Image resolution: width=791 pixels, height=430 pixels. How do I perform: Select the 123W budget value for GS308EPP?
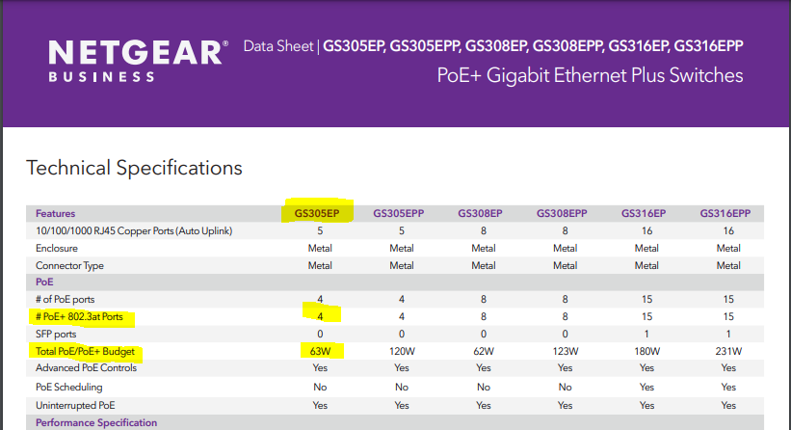click(x=565, y=351)
